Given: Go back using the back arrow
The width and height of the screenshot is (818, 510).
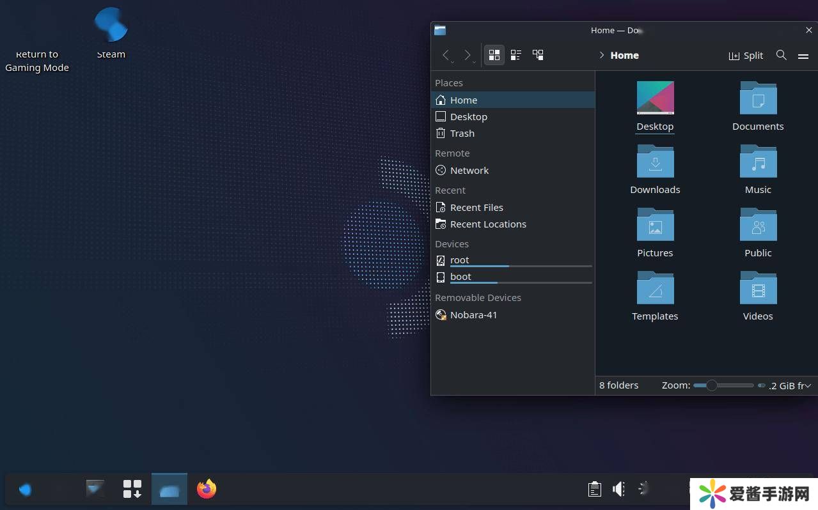Looking at the screenshot, I should 446,55.
